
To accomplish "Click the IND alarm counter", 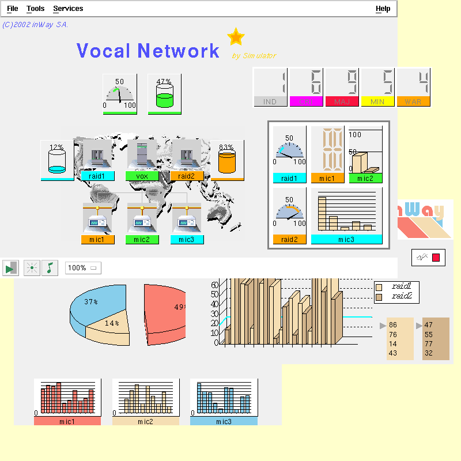I will pyautogui.click(x=270, y=88).
